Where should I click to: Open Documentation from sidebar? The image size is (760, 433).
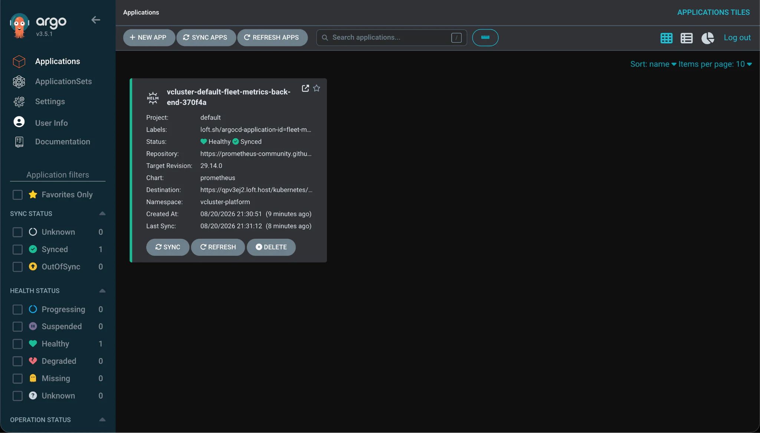[x=63, y=142]
